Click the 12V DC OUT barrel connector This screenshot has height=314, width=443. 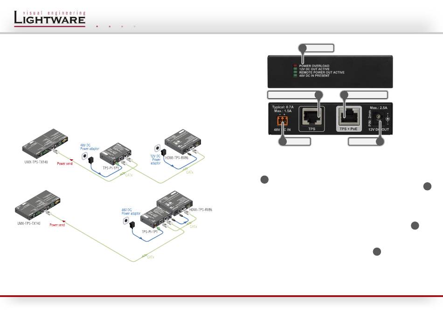(378, 117)
